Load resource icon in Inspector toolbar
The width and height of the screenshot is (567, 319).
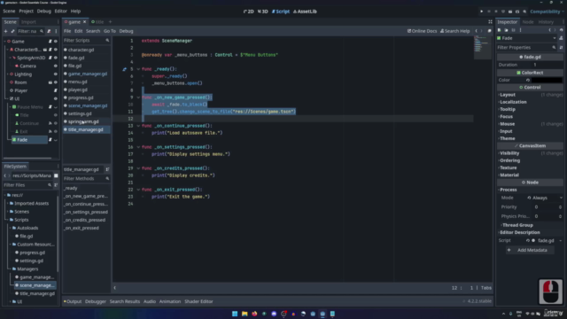506,30
